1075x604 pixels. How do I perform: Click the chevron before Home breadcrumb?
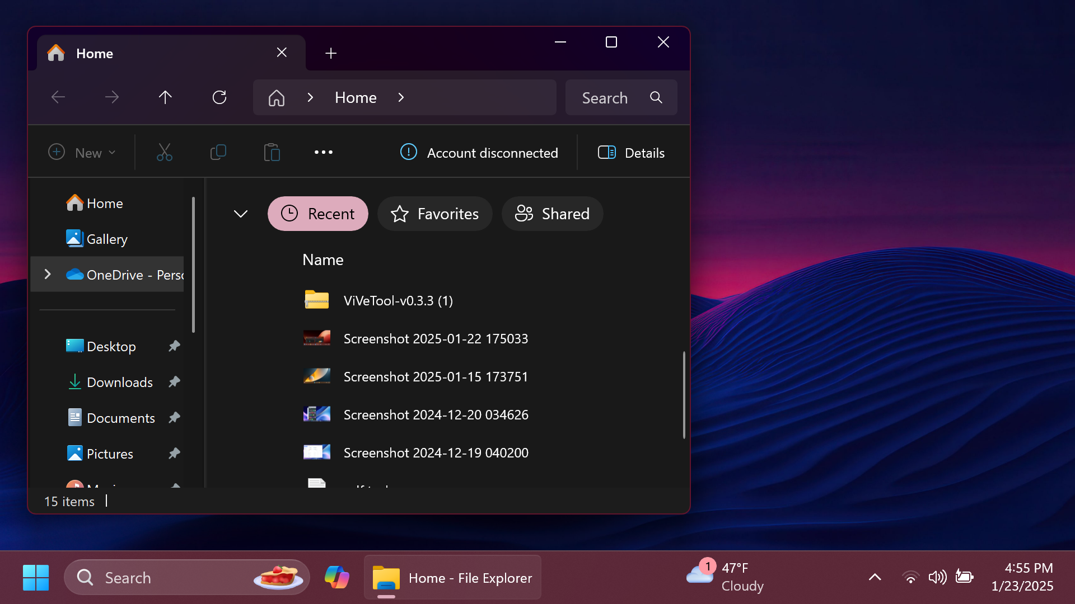point(310,97)
